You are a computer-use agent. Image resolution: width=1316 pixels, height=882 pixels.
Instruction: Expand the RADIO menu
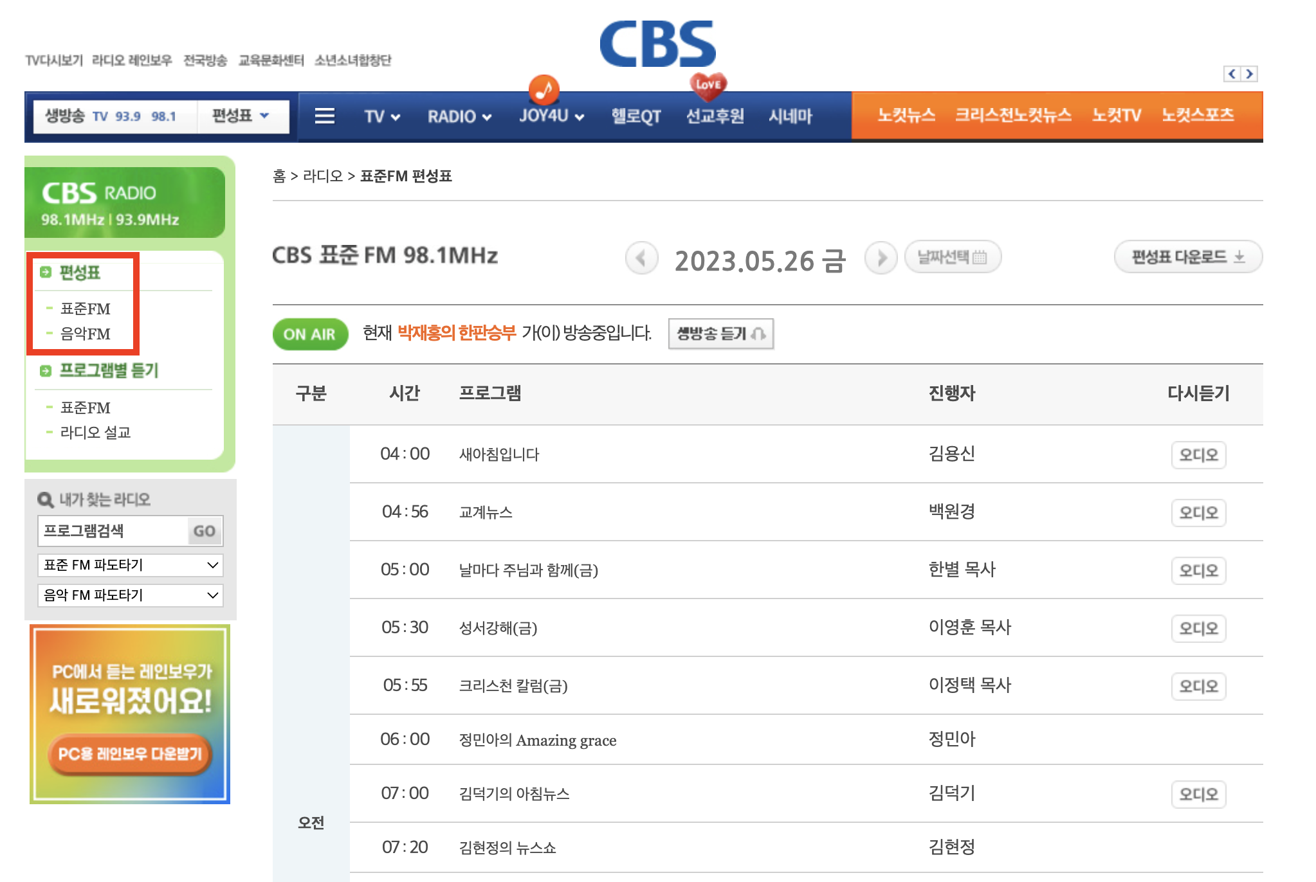[x=460, y=116]
